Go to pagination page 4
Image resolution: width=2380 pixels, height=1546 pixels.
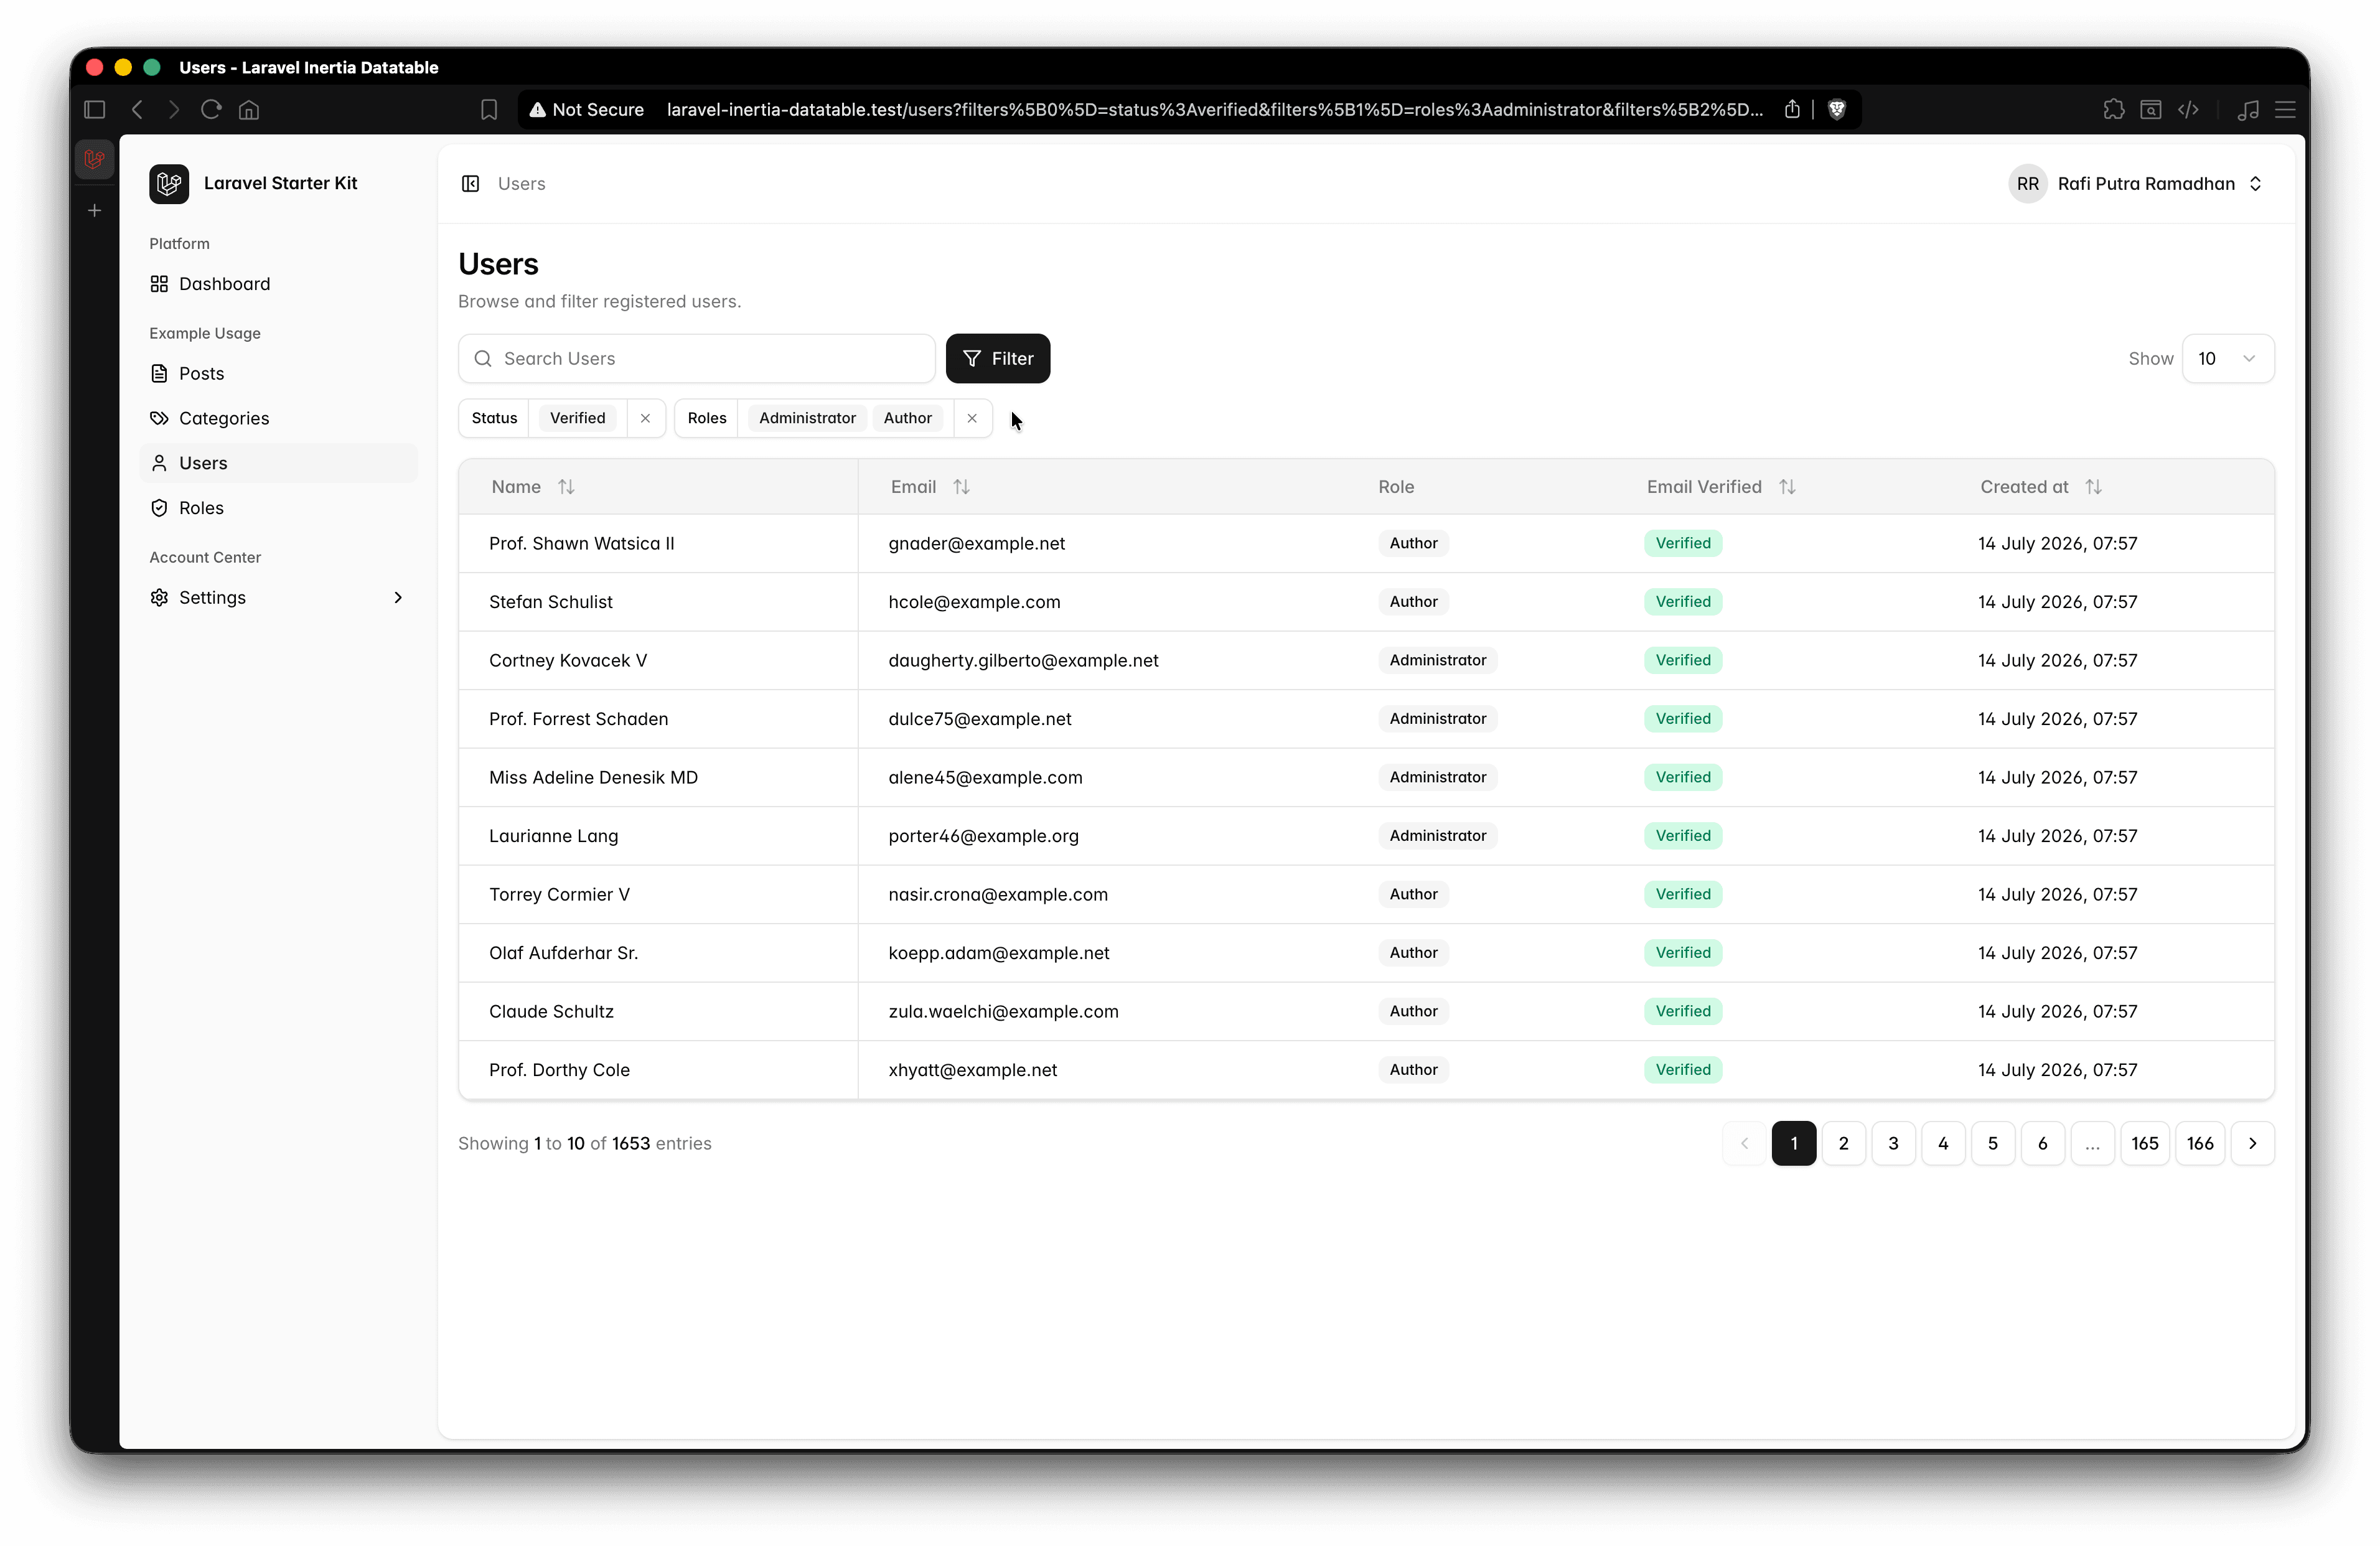tap(1943, 1143)
